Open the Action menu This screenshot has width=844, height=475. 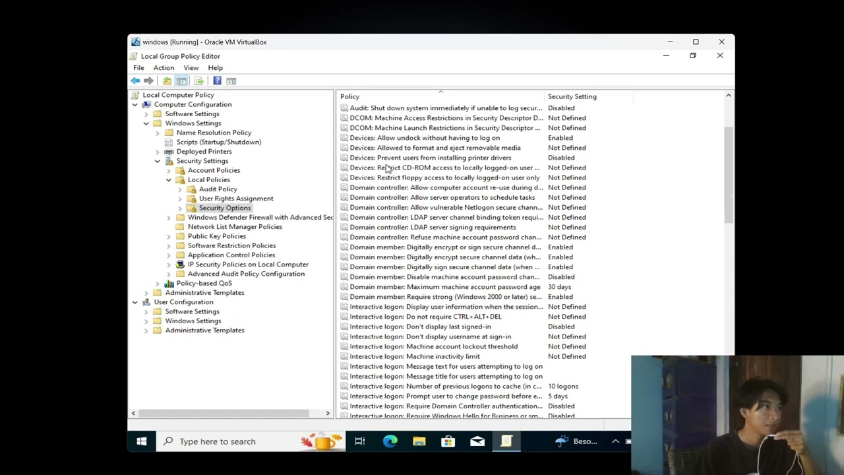tap(164, 68)
